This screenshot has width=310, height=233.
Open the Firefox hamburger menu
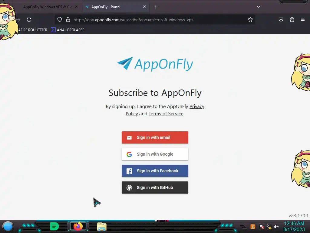(x=303, y=19)
